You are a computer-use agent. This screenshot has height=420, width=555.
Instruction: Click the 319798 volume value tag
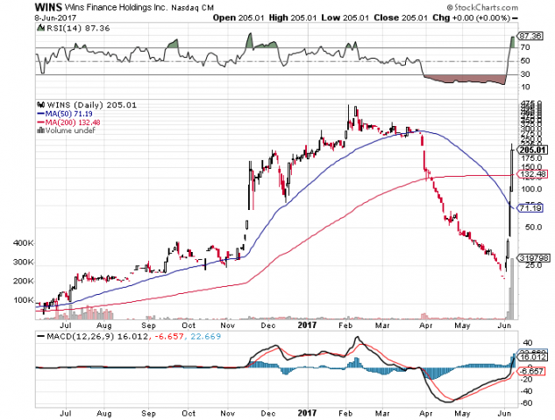tap(533, 258)
